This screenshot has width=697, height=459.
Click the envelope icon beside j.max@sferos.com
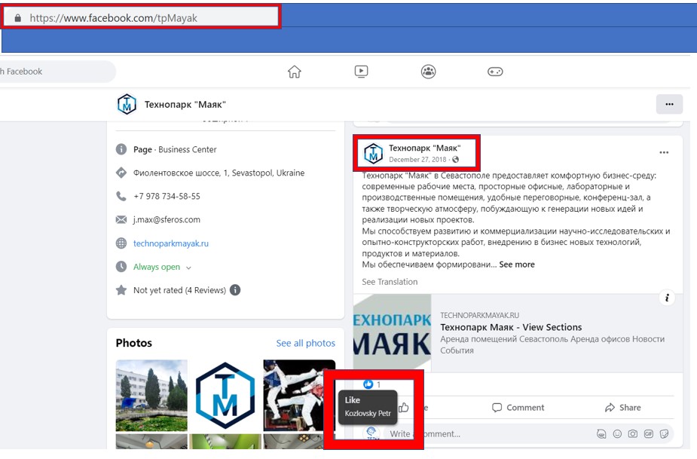coord(121,220)
